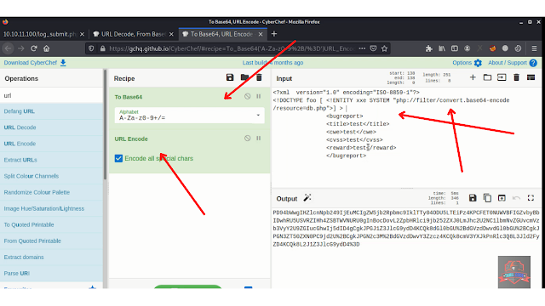Open the Firefox Library icon
This screenshot has width=545, height=306.
pyautogui.click(x=442, y=48)
